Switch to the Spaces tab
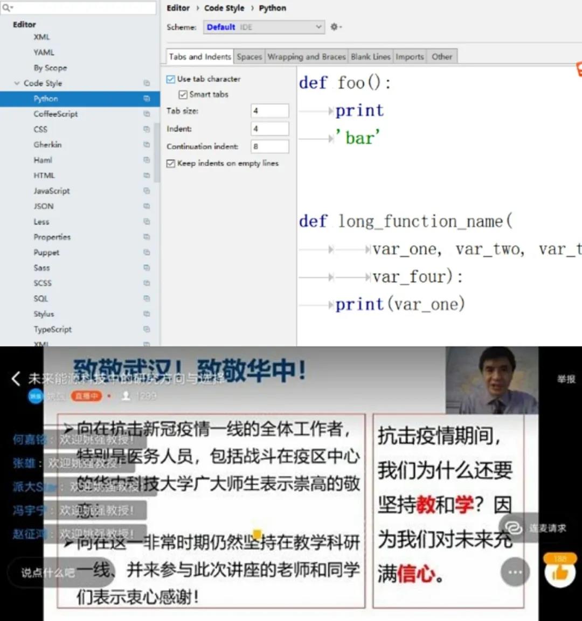Screen dimensions: 582x621 coord(249,57)
